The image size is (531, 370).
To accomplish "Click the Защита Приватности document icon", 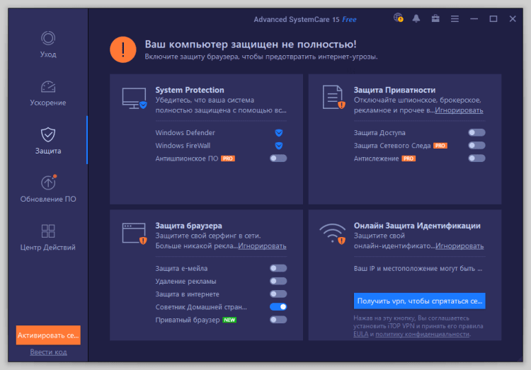I will click(333, 97).
